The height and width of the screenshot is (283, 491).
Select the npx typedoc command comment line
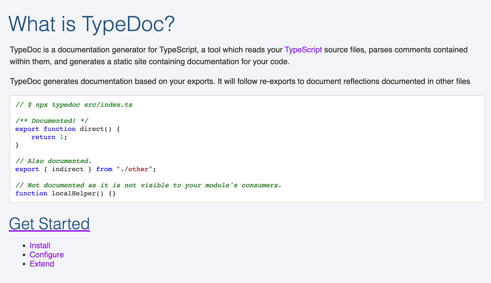pos(74,105)
